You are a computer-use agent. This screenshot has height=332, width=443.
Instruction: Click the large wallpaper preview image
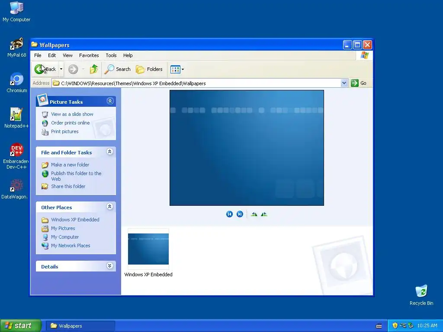[x=247, y=148]
